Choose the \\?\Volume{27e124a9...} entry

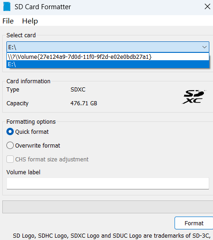click(x=108, y=57)
